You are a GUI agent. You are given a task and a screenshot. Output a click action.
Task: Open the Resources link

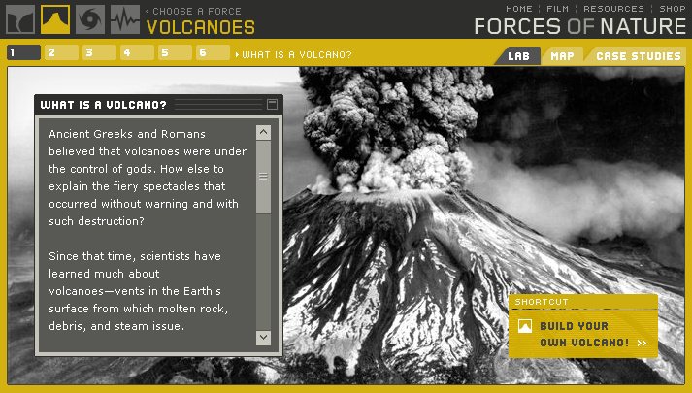pos(613,9)
